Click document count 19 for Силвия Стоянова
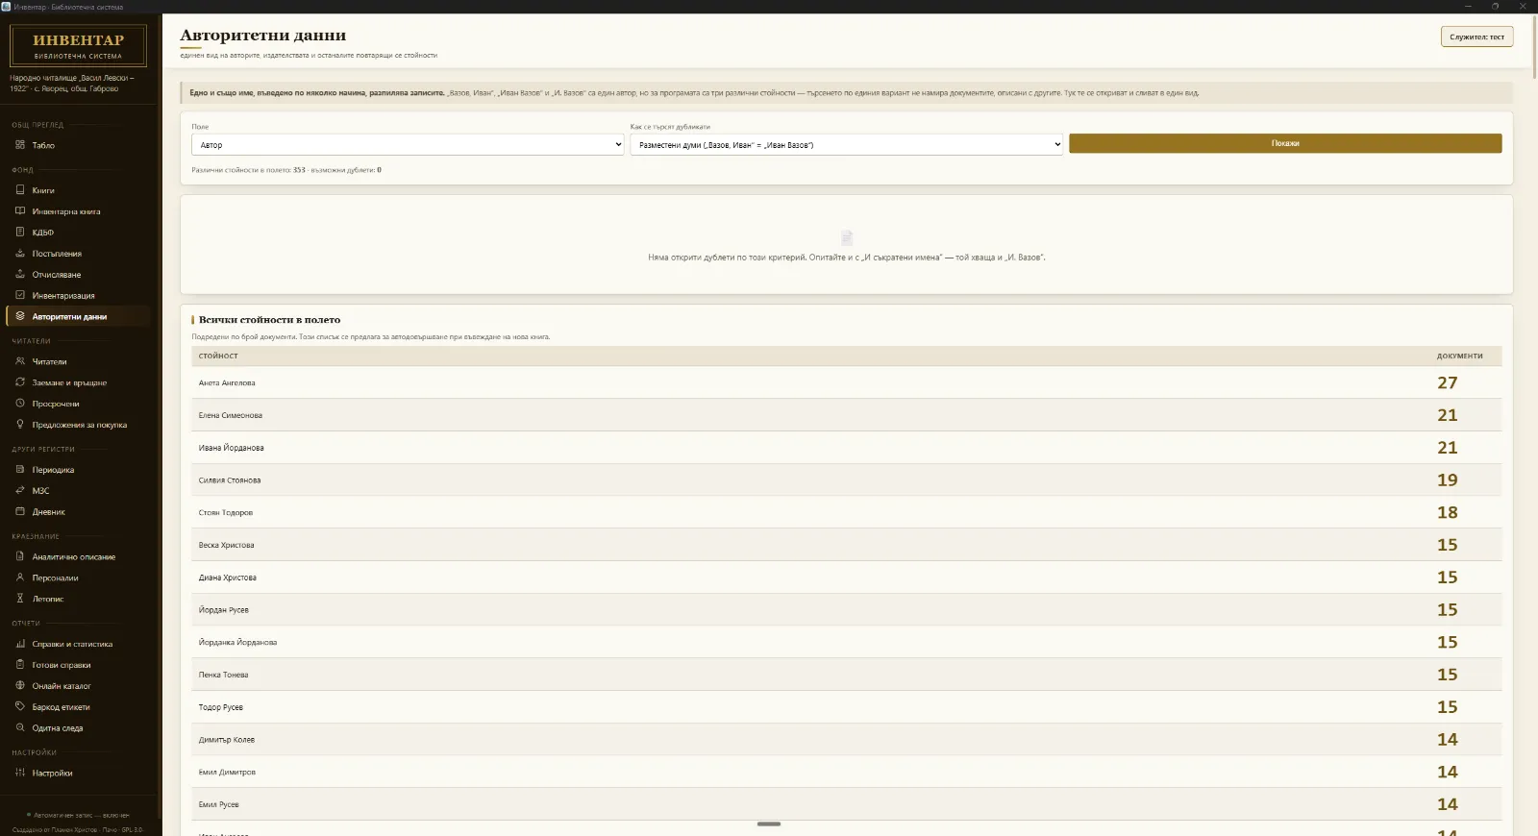The image size is (1538, 836). coord(1448,480)
